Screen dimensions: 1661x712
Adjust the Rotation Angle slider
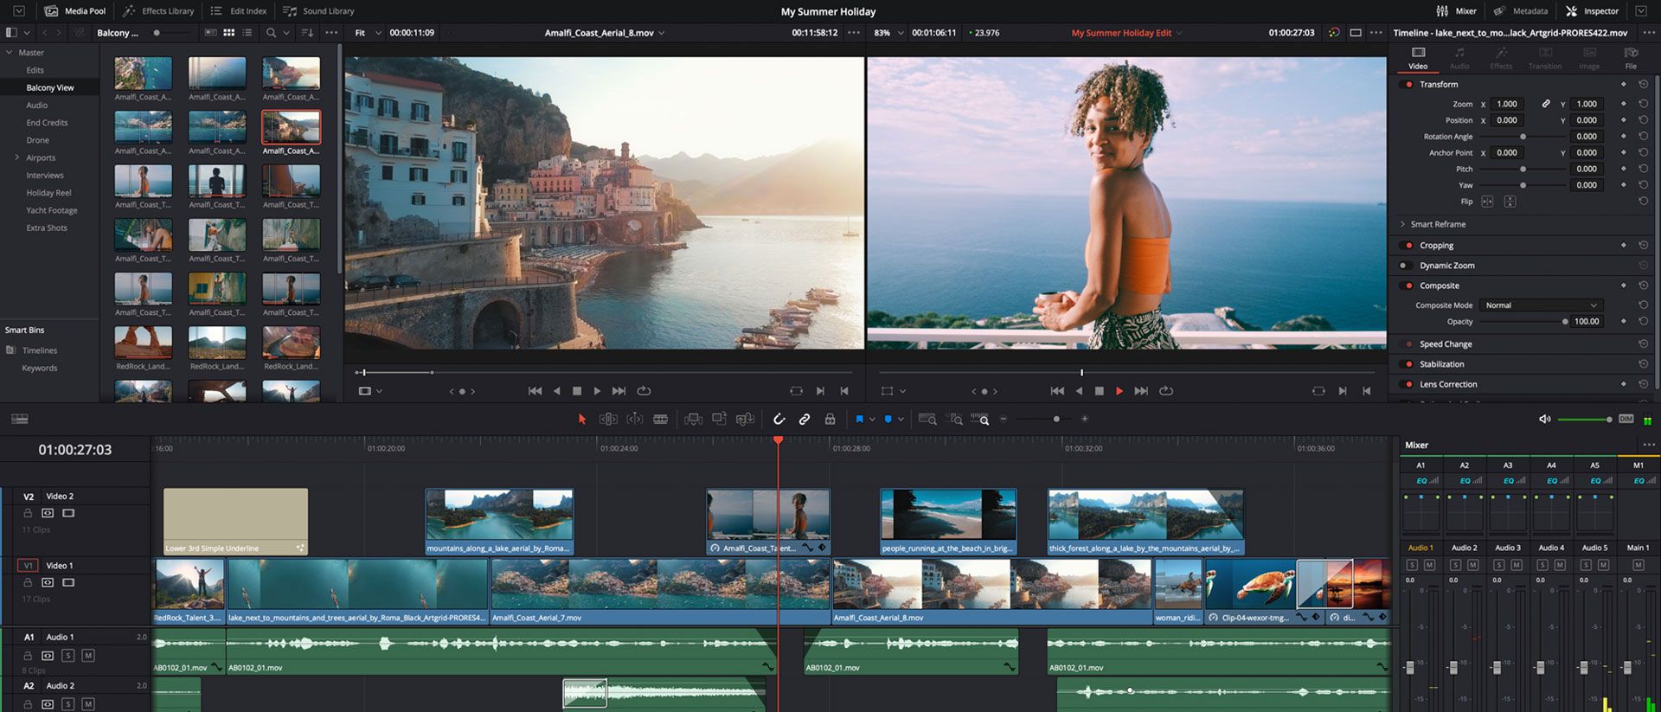[1523, 137]
